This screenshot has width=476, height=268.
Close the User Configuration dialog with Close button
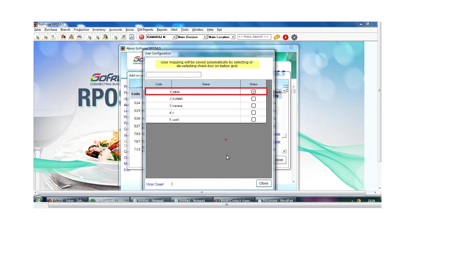tap(264, 183)
